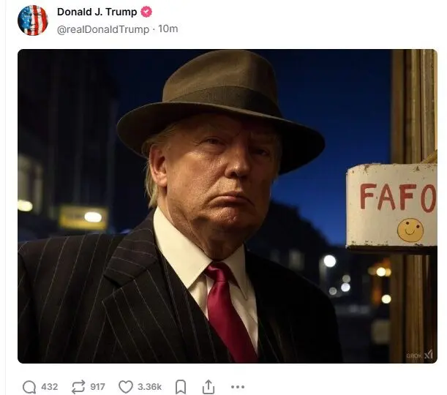
Task: View the 917 reposts count
Action: 97,387
